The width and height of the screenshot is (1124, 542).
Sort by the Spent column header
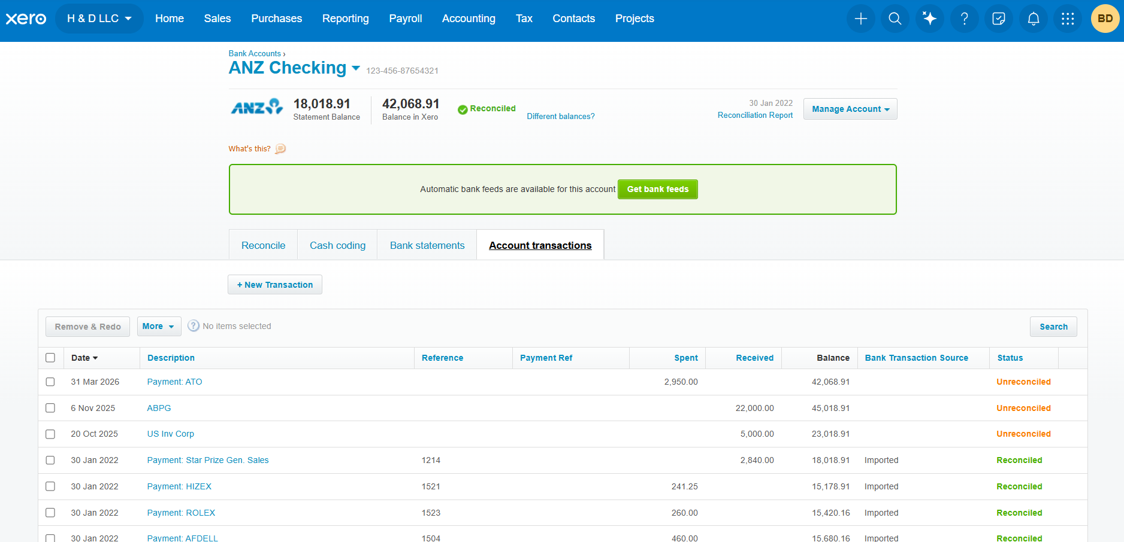(686, 358)
